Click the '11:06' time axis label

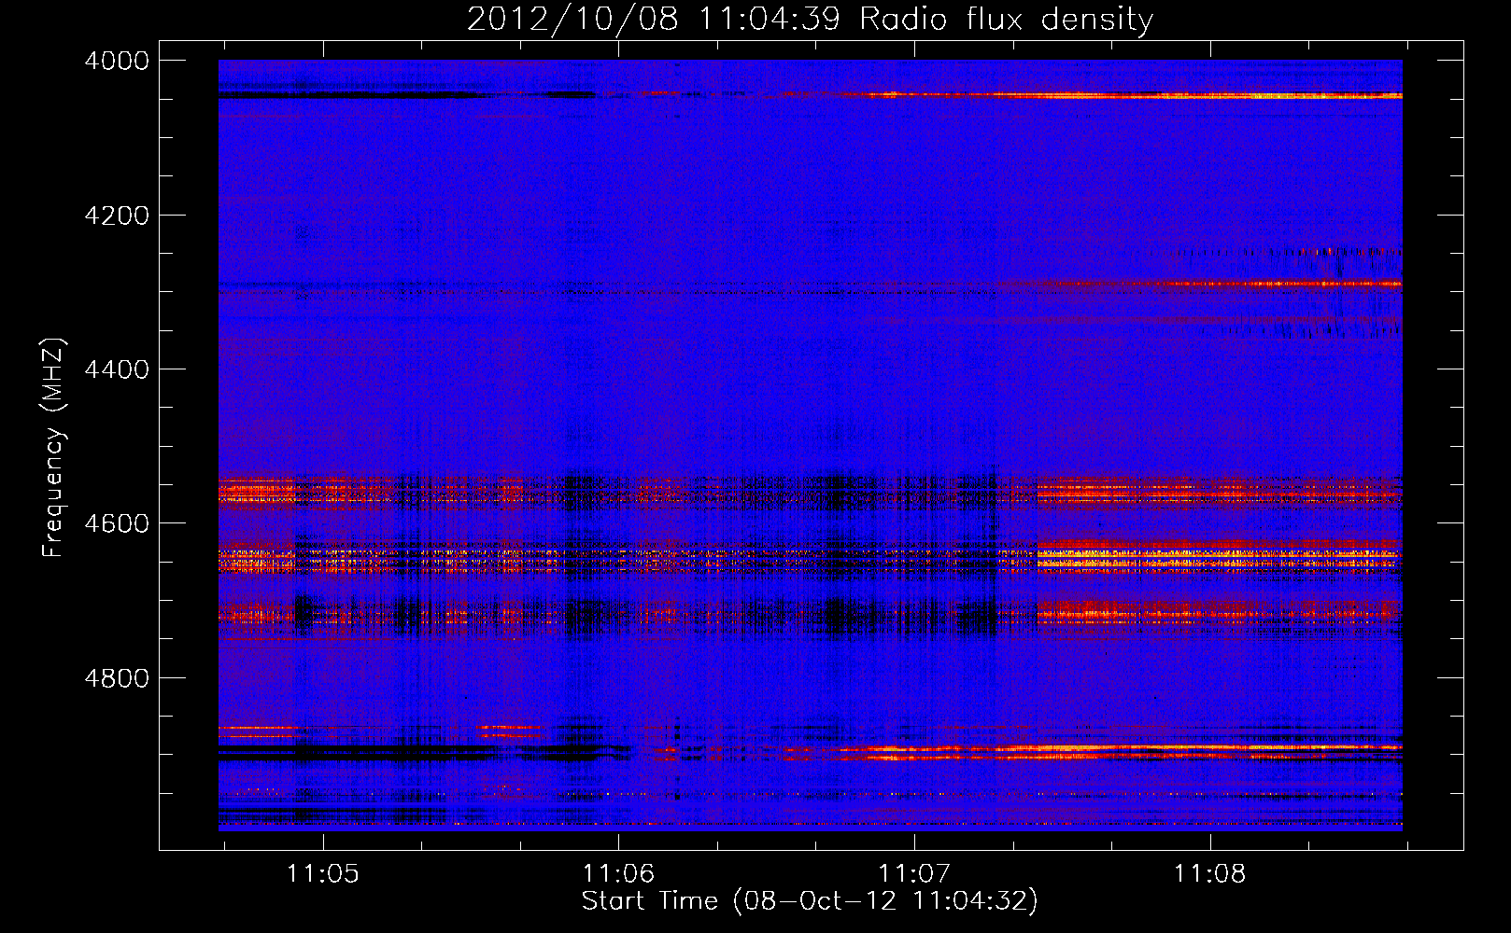(x=618, y=873)
